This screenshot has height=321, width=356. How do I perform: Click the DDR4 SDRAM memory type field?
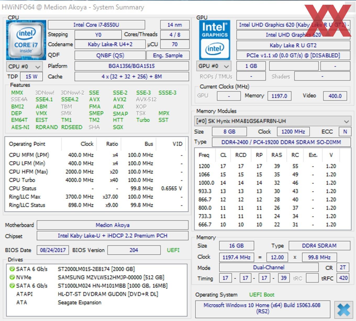click(x=319, y=246)
